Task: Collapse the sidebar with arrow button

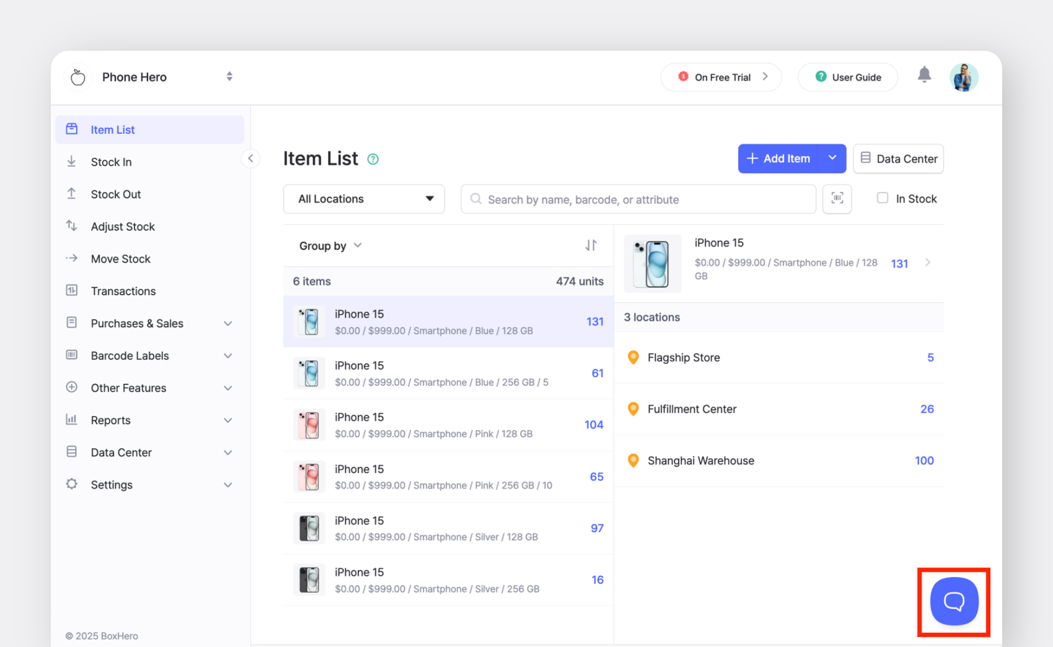Action: (250, 159)
